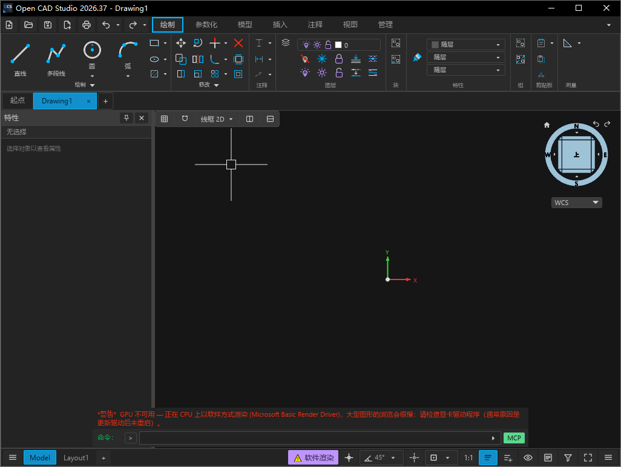Select the 弧 arc tool
The height and width of the screenshot is (467, 621).
point(128,56)
